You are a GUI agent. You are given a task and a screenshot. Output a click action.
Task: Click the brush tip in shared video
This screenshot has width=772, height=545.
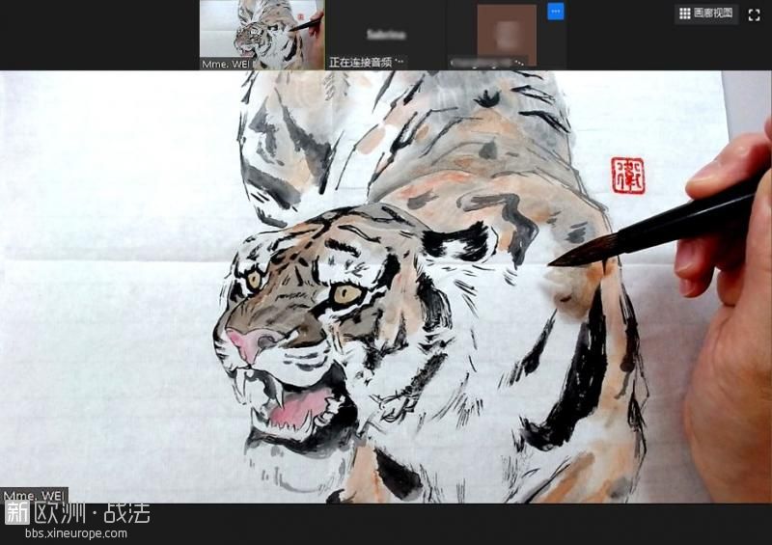(565, 258)
